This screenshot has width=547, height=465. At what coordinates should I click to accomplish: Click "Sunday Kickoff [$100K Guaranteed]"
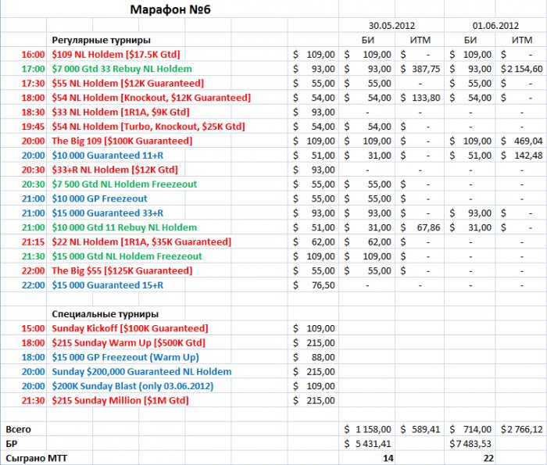coord(130,328)
